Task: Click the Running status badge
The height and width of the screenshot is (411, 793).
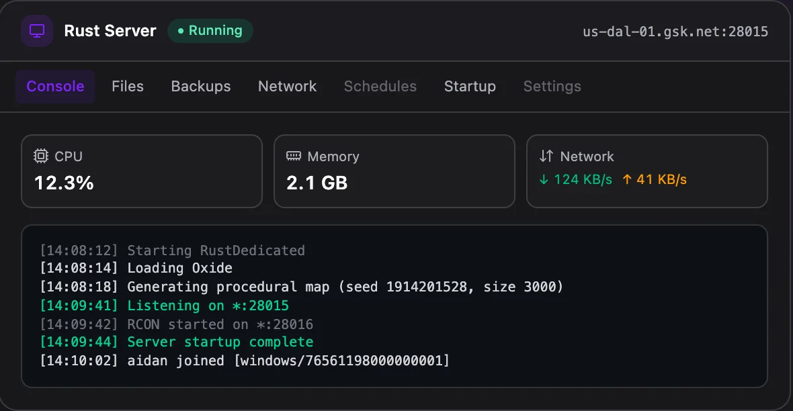Action: (210, 31)
